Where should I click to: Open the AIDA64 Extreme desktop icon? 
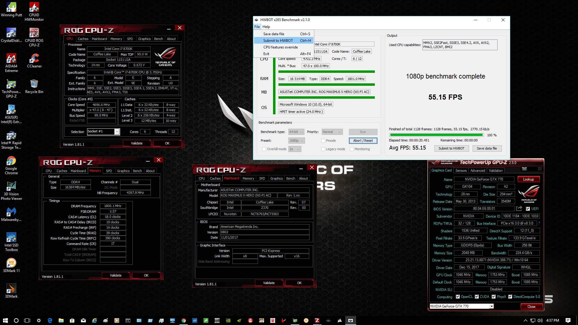(11, 63)
